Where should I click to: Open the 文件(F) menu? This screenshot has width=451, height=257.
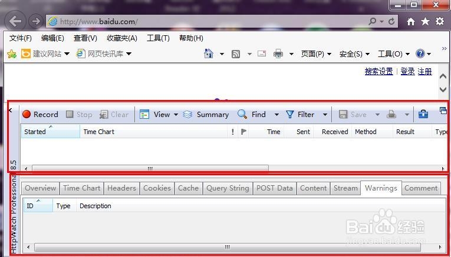click(21, 38)
